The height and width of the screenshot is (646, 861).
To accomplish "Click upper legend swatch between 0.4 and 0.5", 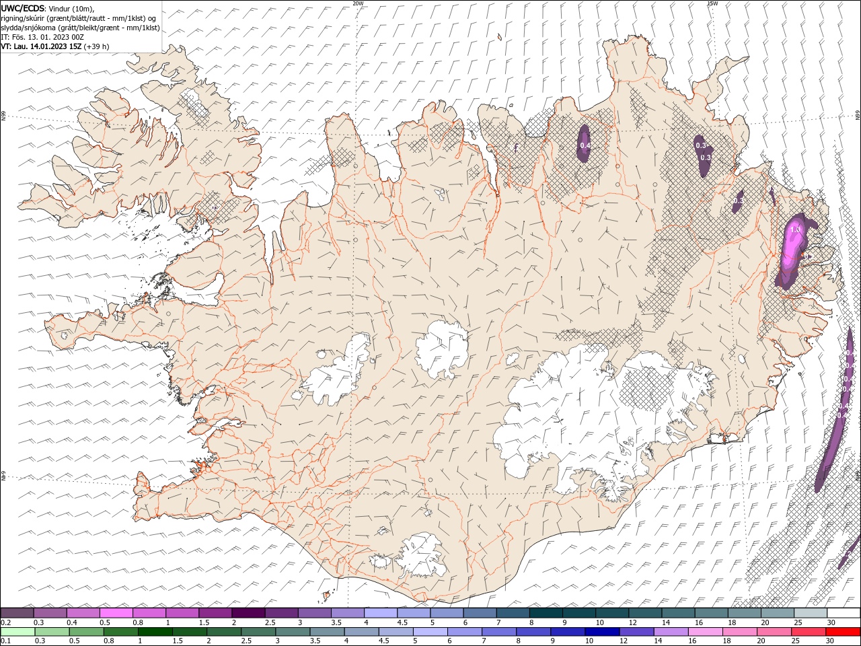I will click(x=83, y=613).
